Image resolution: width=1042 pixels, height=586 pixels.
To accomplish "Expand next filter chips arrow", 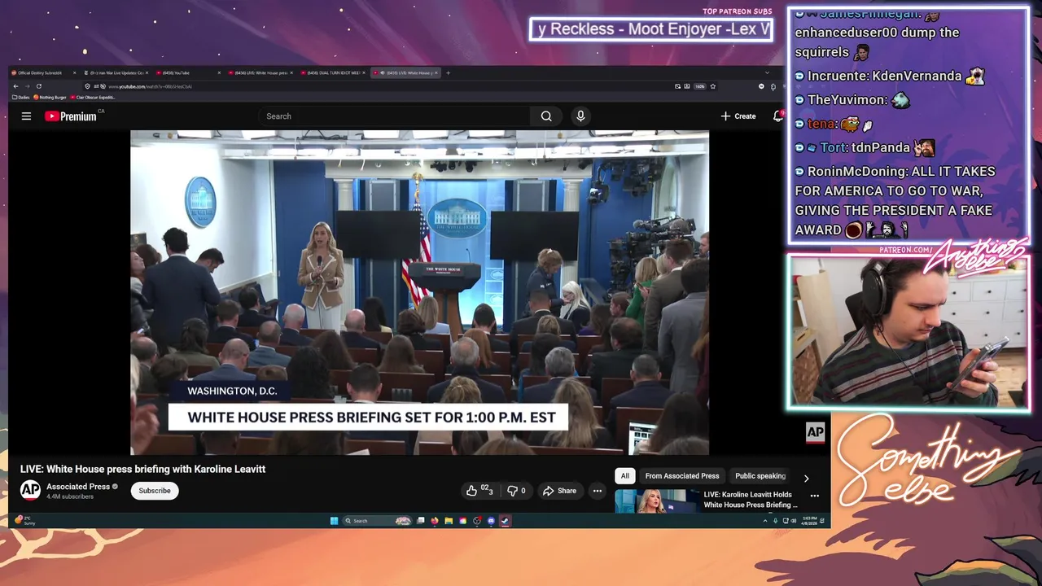I will point(807,479).
